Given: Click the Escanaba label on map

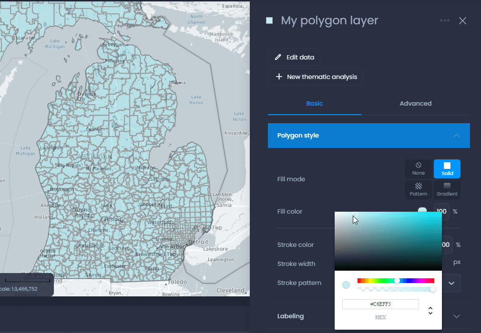Looking at the screenshot, I should (x=23, y=38).
